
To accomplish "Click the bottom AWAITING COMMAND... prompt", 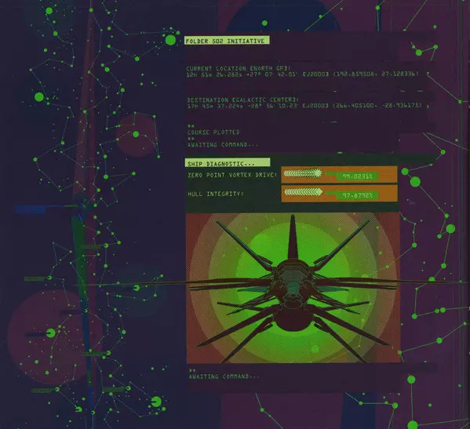I will (224, 376).
